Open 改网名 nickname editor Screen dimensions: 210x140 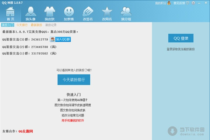[x=107, y=14]
